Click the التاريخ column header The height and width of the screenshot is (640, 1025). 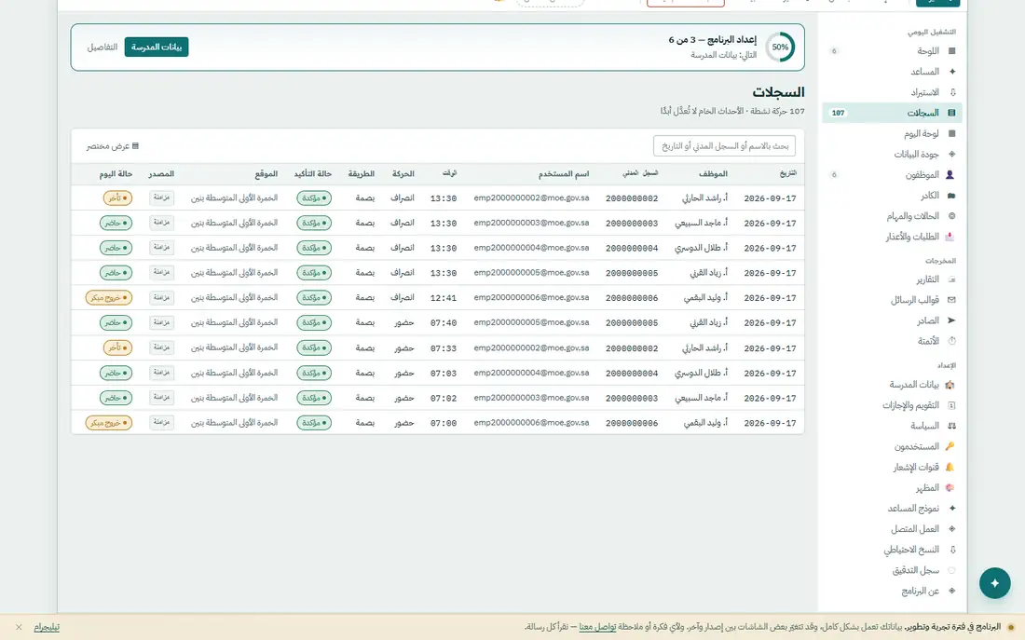pyautogui.click(x=787, y=173)
